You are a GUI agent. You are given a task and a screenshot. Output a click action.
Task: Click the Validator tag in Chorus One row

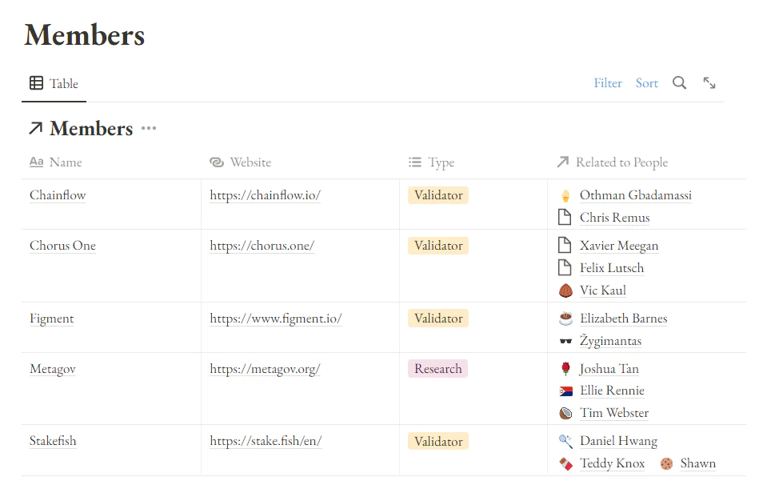[438, 246]
